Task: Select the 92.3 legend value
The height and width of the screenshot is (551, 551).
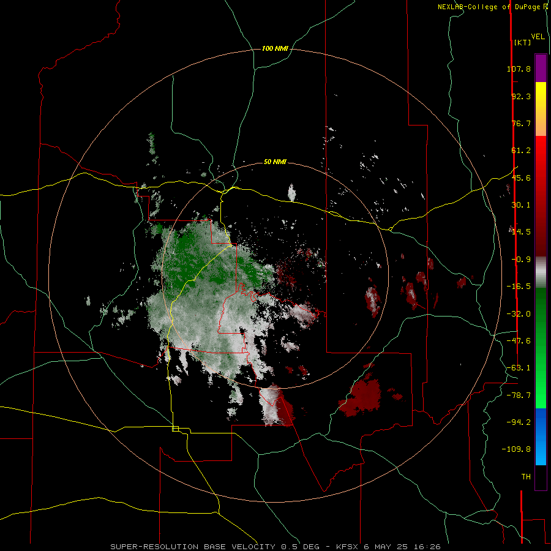Action: pos(521,96)
